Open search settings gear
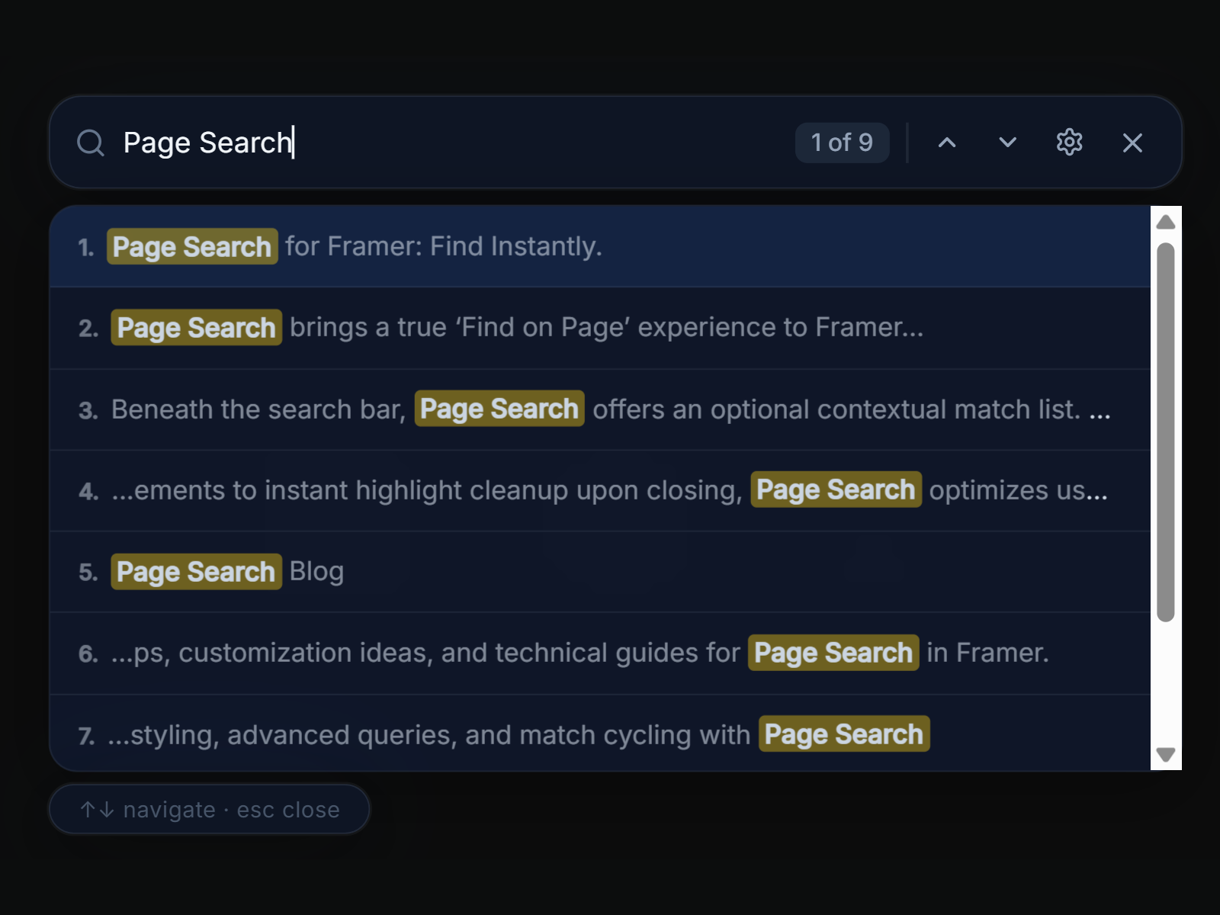 coord(1069,143)
